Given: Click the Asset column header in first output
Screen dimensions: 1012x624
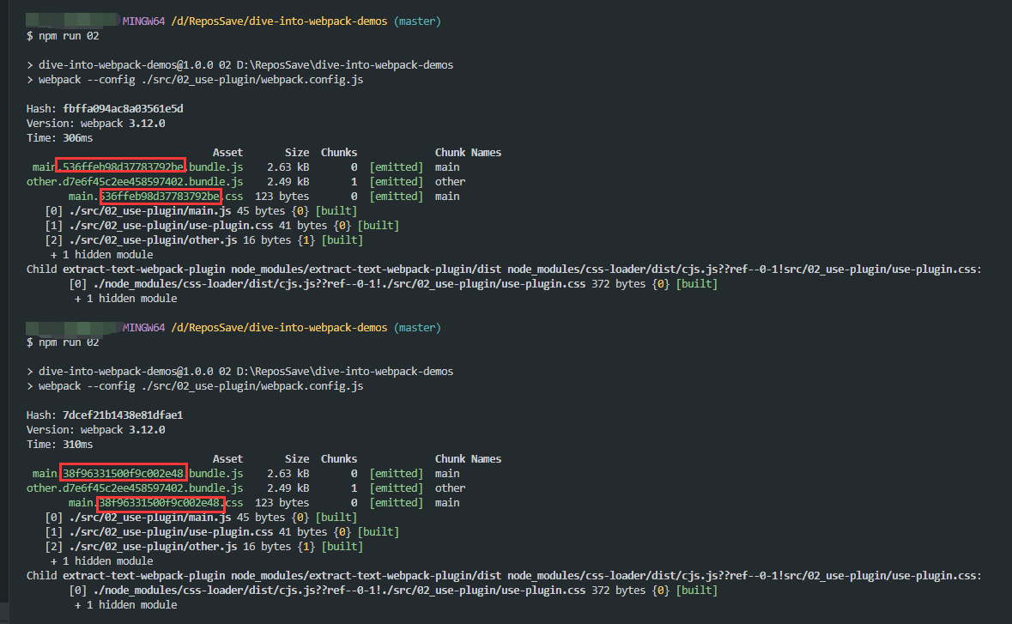Looking at the screenshot, I should 227,153.
